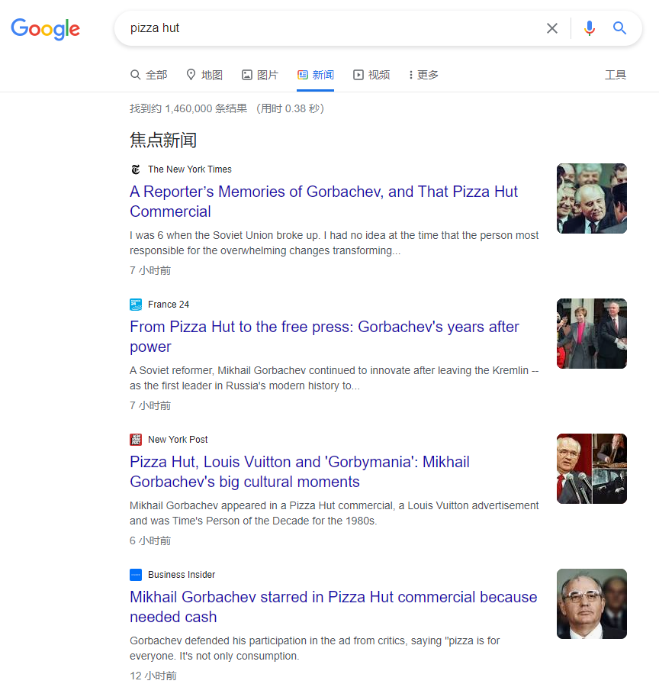Open "Pizza Hut, Louis Vuitton and 'Gorbymania'" article
659x684 pixels.
click(300, 472)
